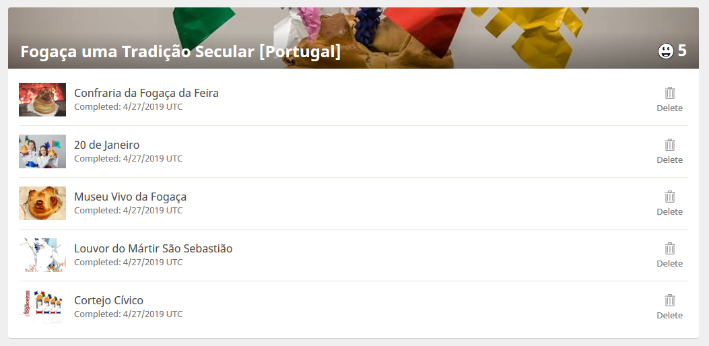The image size is (709, 346).
Task: Click trash icon for 20 de Janeiro
Action: 669,145
